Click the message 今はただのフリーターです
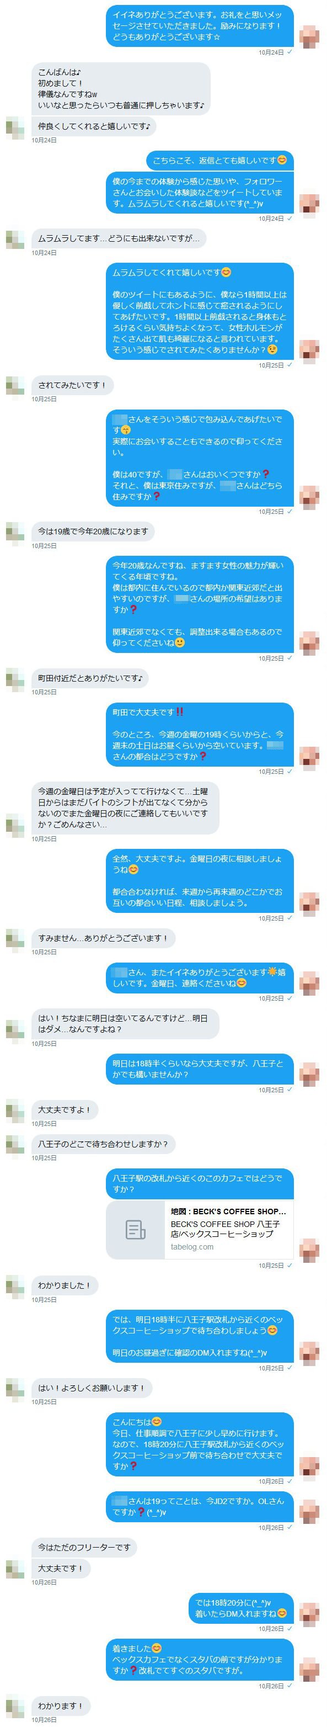This screenshot has width=327, height=1727. pyautogui.click(x=84, y=1547)
